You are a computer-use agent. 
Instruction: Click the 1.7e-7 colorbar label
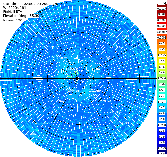point(162,102)
